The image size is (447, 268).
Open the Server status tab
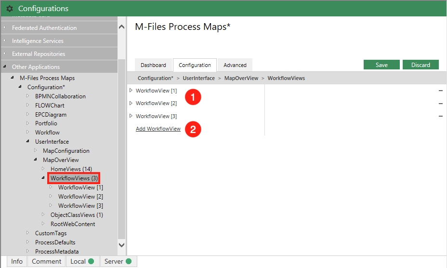coord(118,261)
